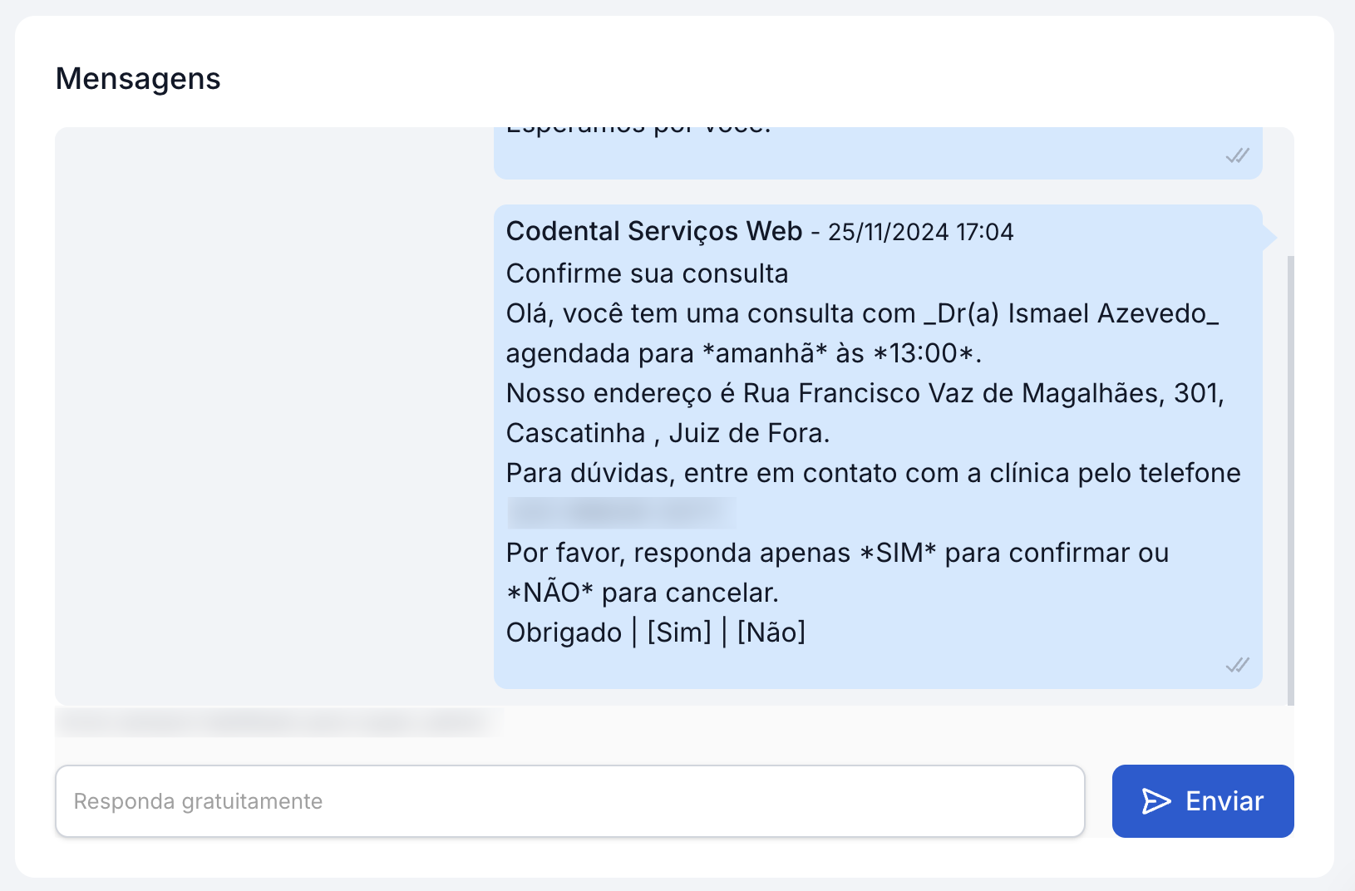The image size is (1355, 891).
Task: Click the "Mensagens" panel heading
Action: (138, 79)
